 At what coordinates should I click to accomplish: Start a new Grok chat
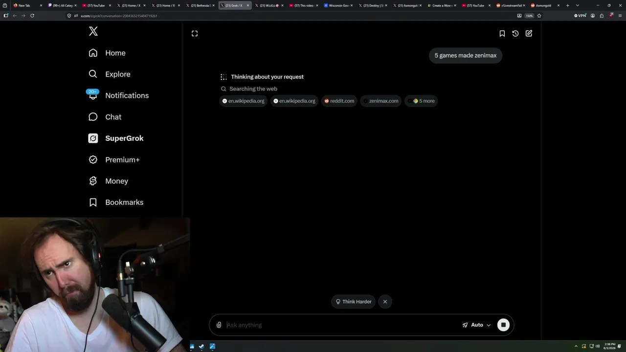[529, 33]
